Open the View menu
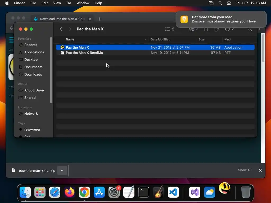 57,3
